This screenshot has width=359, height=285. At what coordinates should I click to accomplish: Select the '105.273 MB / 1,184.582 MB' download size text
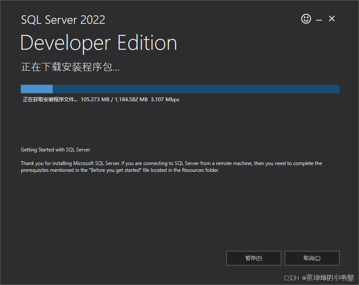click(114, 100)
